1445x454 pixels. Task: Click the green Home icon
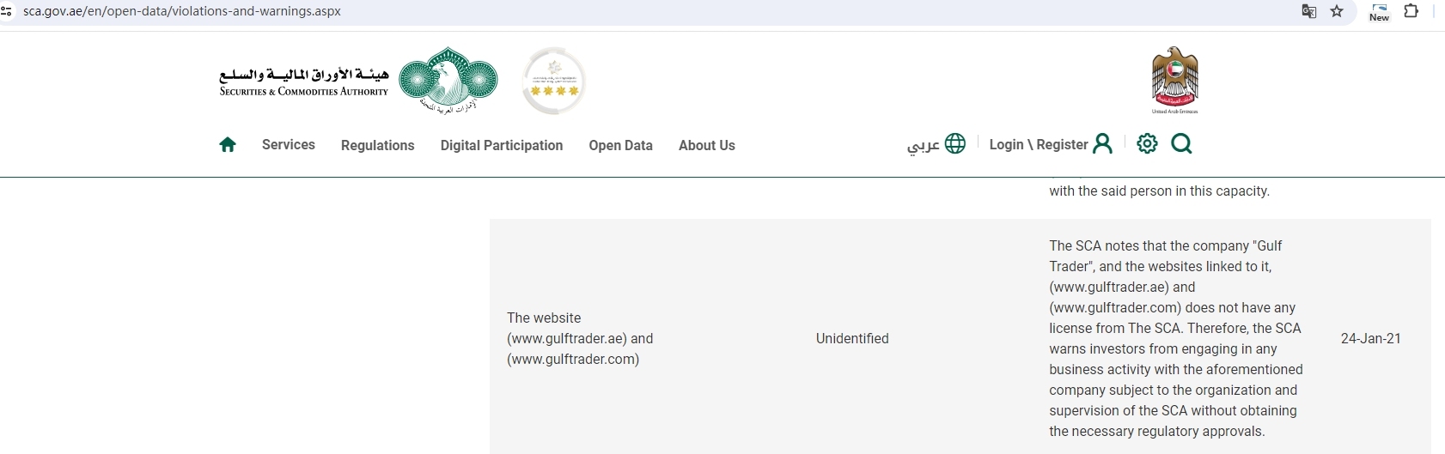point(228,145)
